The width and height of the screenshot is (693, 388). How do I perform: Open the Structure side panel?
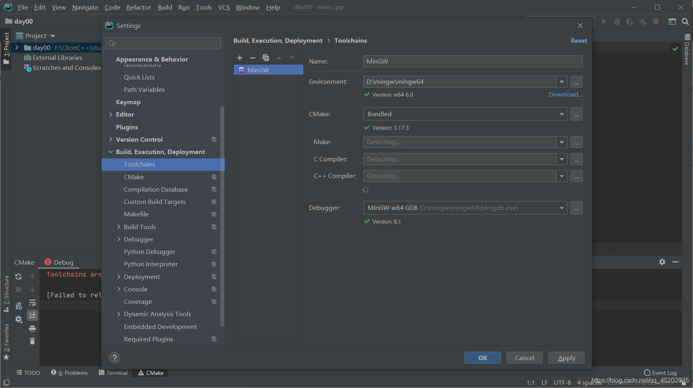click(6, 294)
